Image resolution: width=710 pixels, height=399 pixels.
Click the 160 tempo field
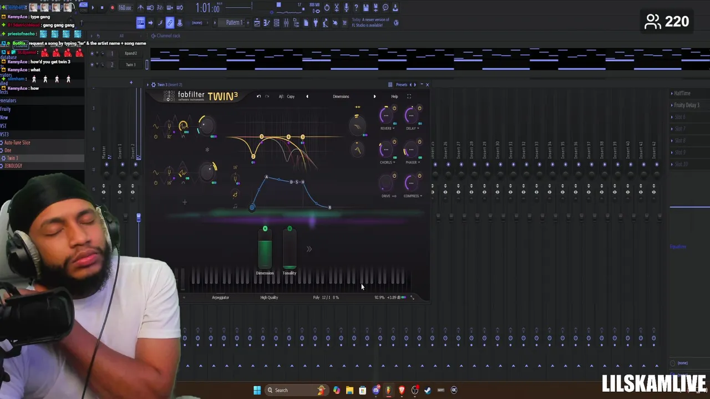pos(125,8)
